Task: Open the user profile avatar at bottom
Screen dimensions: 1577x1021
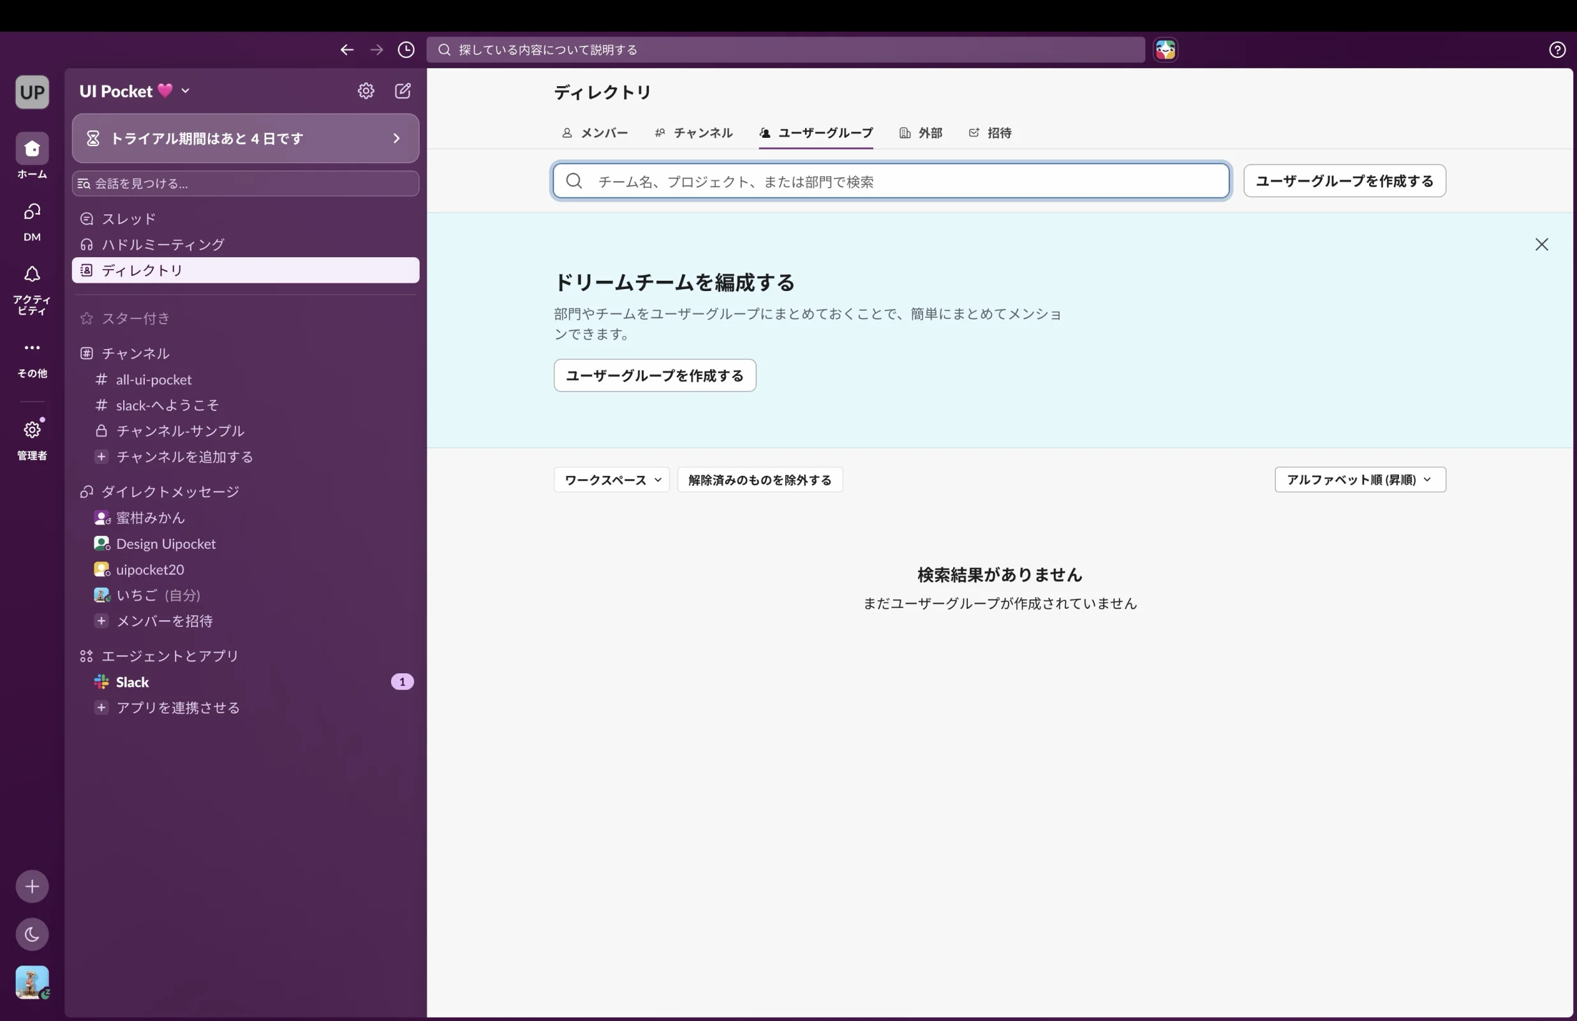Action: click(32, 982)
